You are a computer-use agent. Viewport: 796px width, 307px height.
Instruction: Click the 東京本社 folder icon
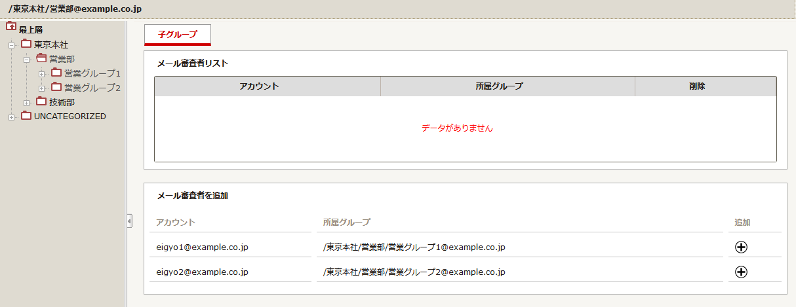point(26,43)
